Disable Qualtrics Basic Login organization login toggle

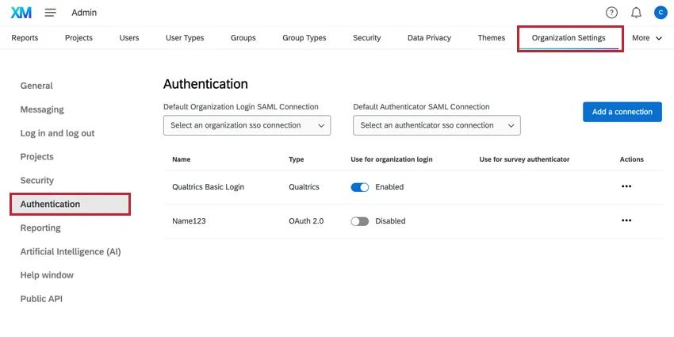coord(360,187)
